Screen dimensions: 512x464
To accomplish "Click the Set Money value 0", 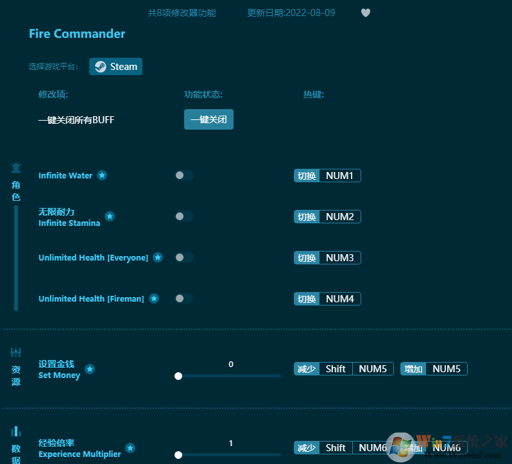I will click(x=231, y=364).
